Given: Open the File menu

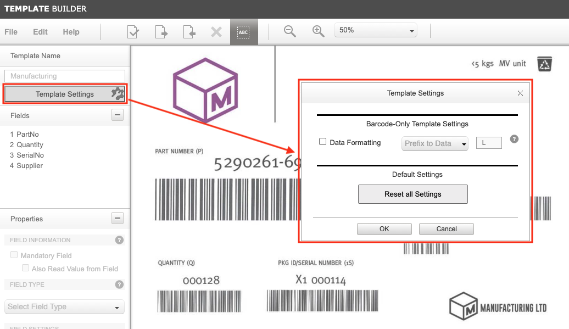Looking at the screenshot, I should [x=11, y=32].
